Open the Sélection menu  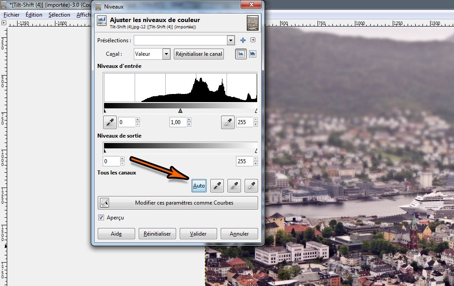[x=59, y=15]
